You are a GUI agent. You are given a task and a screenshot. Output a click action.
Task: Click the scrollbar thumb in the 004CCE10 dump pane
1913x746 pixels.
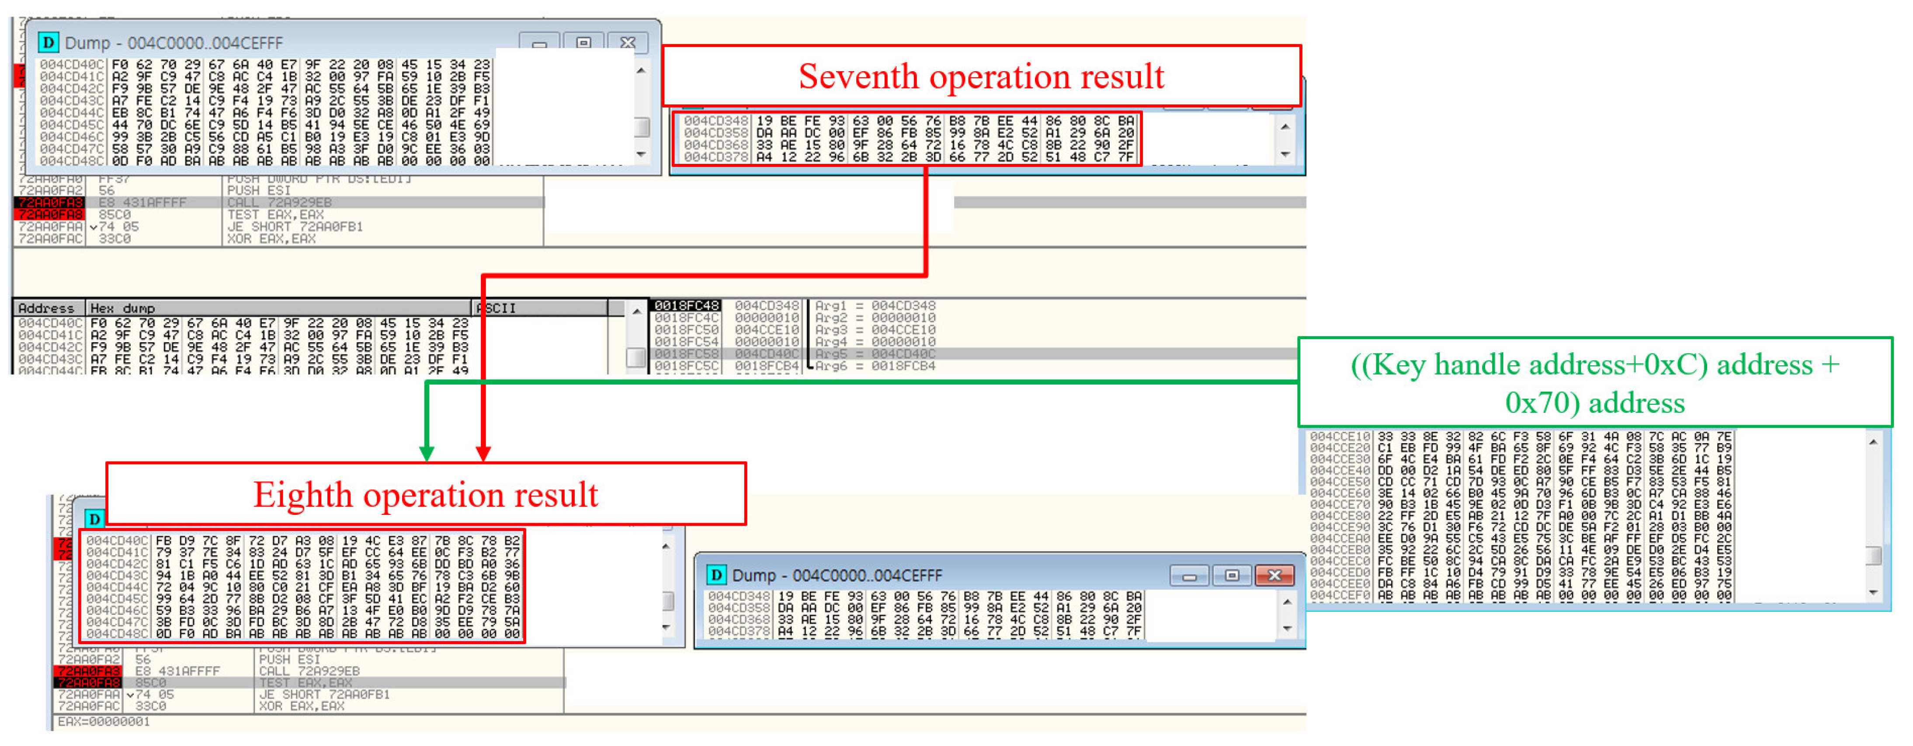pyautogui.click(x=1874, y=555)
